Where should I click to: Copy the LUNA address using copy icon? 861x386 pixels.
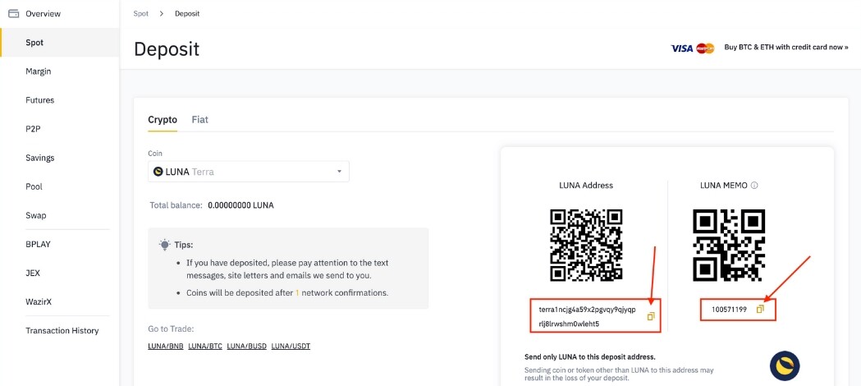(651, 316)
